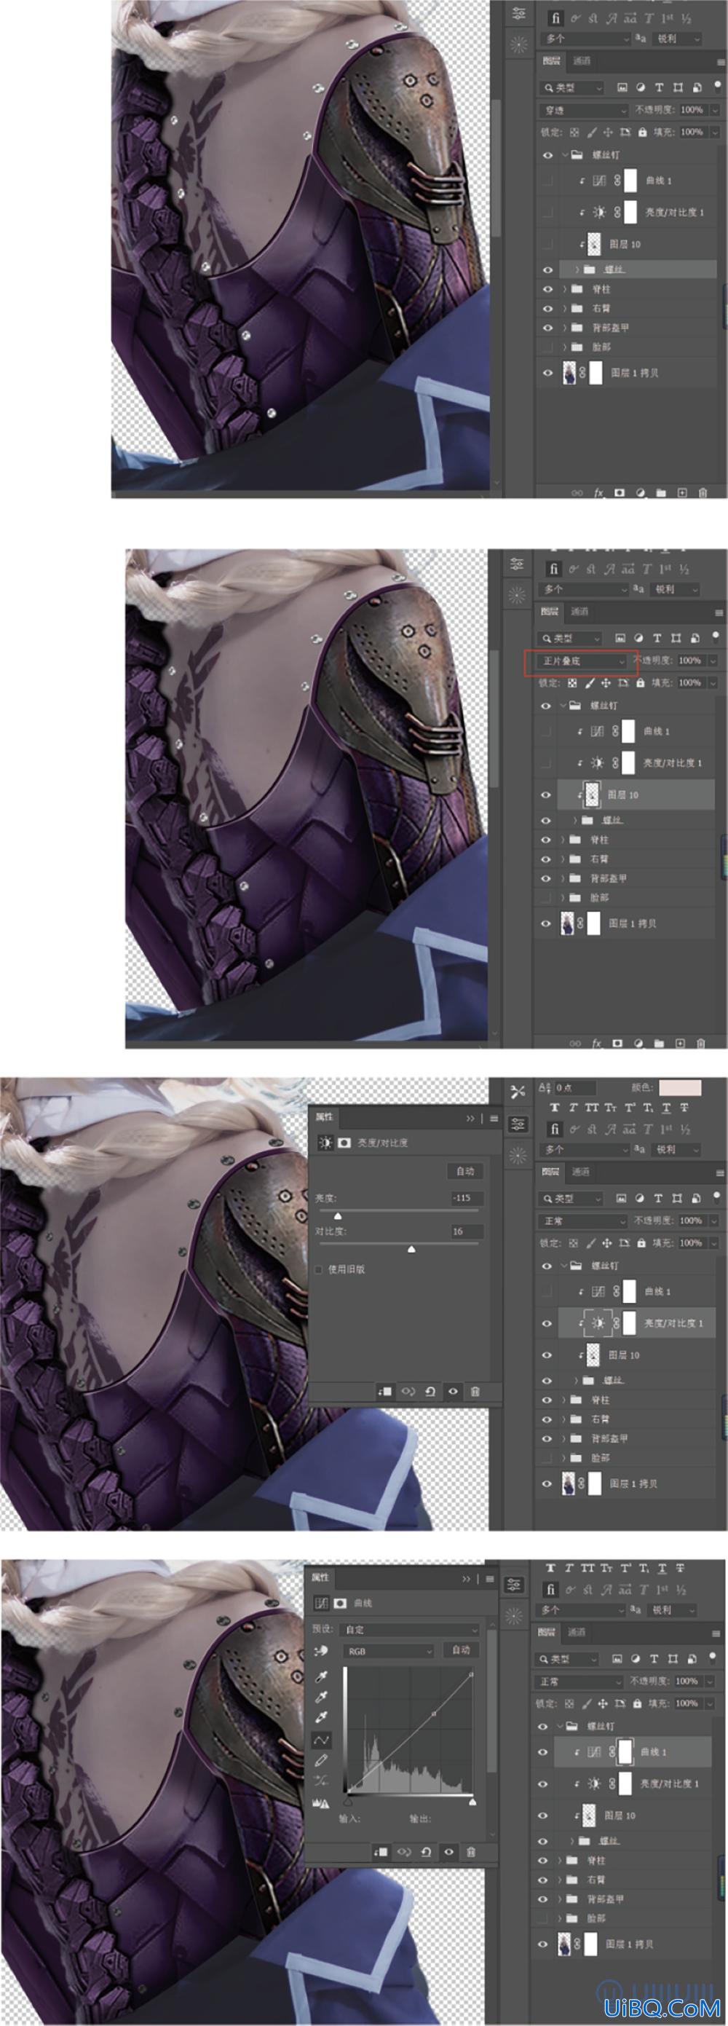Image resolution: width=728 pixels, height=2026 pixels.
Task: Click 自动 button in the Curves panel
Action: (462, 1651)
